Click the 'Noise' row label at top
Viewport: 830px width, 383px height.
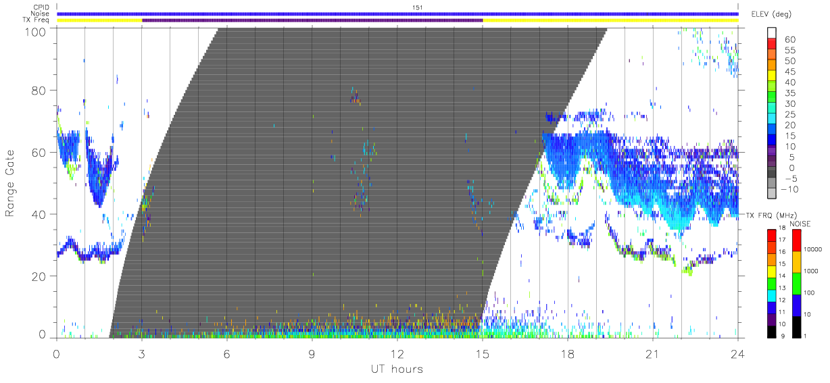pyautogui.click(x=41, y=14)
